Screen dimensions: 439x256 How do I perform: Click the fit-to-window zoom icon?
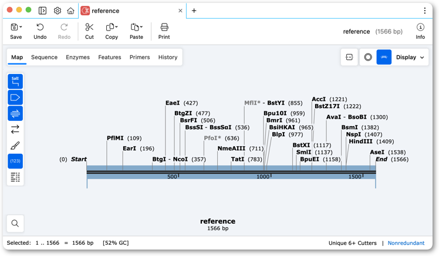coord(349,57)
